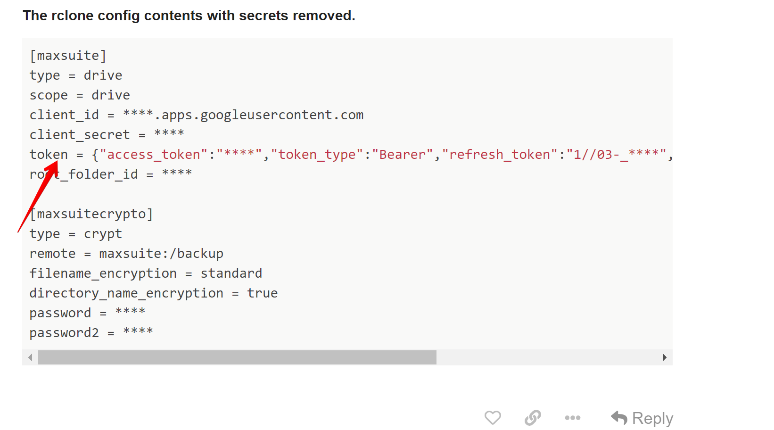
Task: Open the ellipsis more-actions menu
Action: click(x=572, y=418)
